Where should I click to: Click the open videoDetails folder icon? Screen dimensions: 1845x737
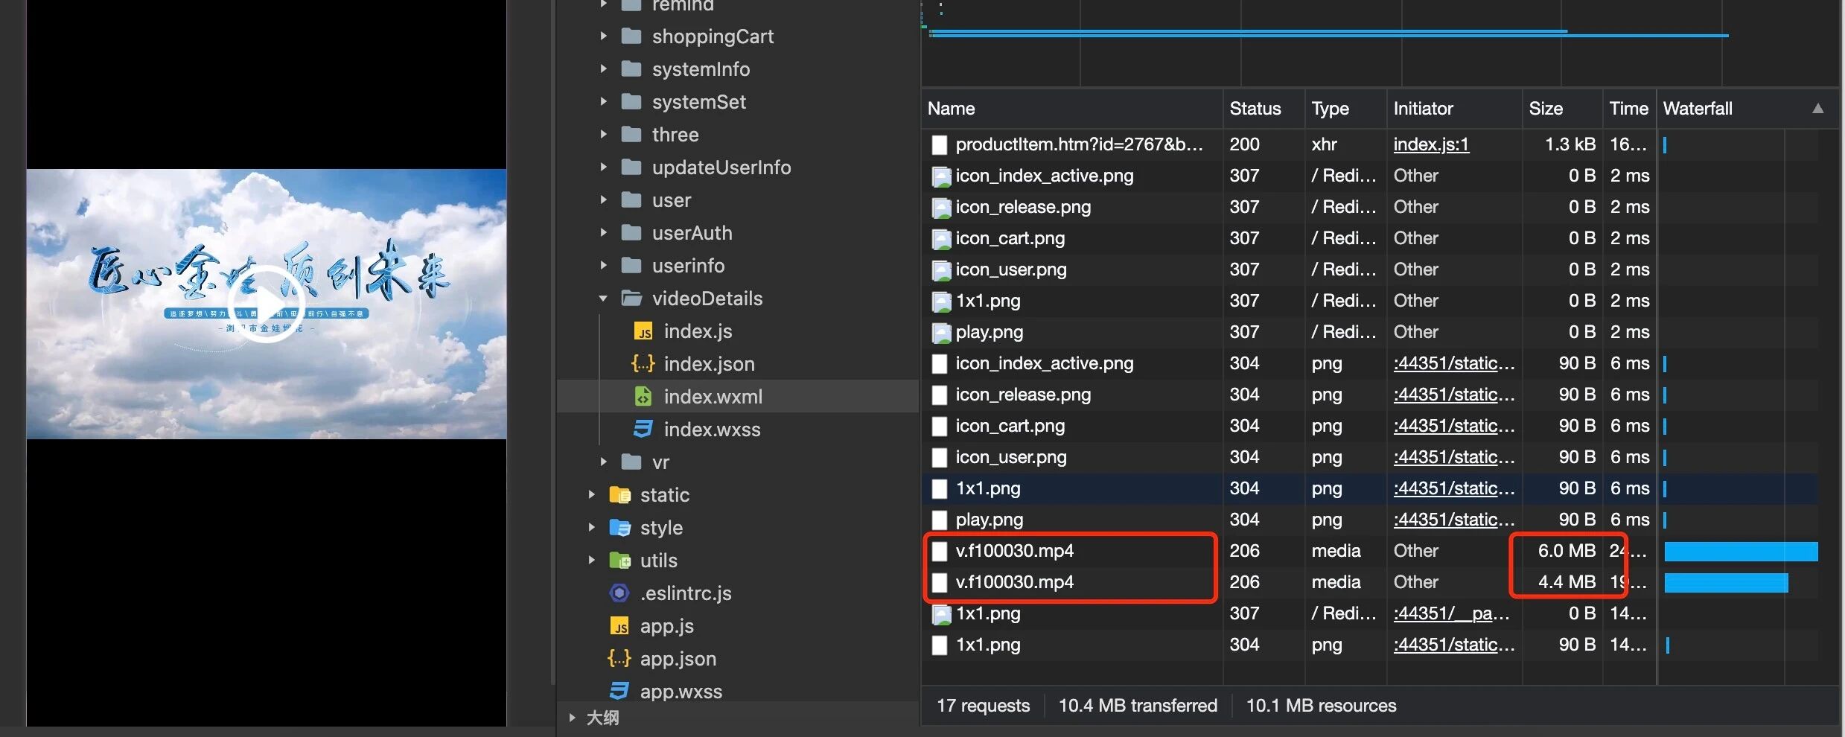click(x=632, y=298)
